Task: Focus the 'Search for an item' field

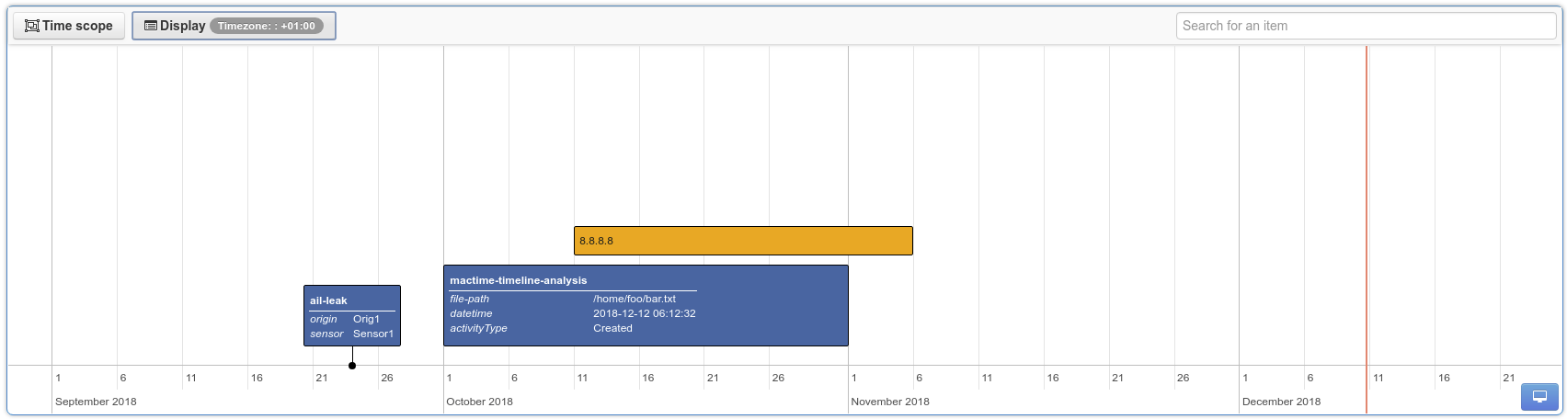Action: (1365, 26)
